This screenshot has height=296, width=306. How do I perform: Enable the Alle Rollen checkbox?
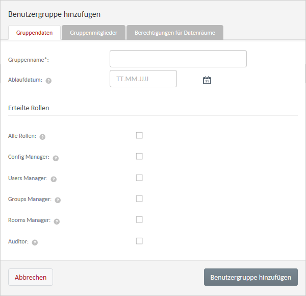click(x=139, y=135)
